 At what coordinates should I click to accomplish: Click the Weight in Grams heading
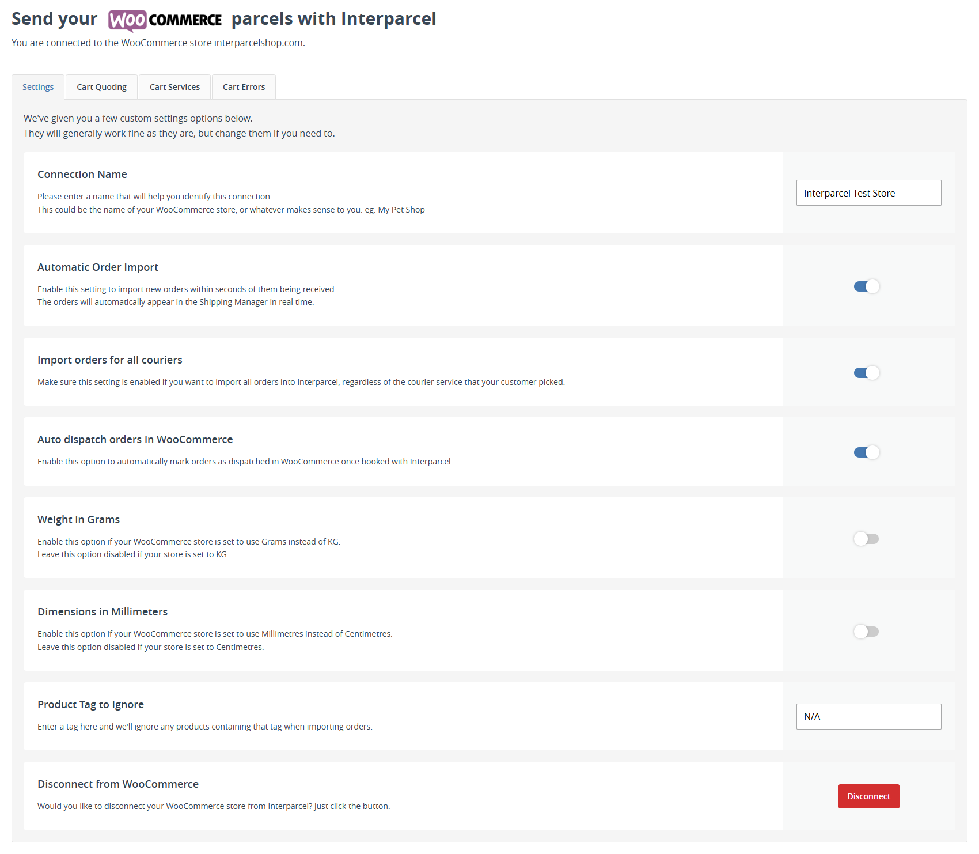79,520
